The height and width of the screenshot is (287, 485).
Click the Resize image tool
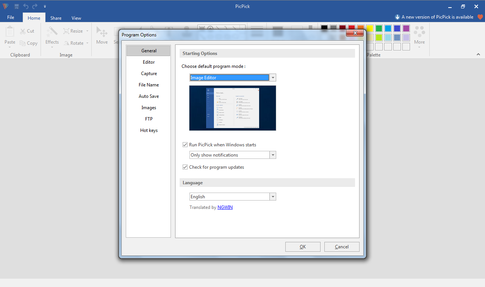click(x=73, y=31)
